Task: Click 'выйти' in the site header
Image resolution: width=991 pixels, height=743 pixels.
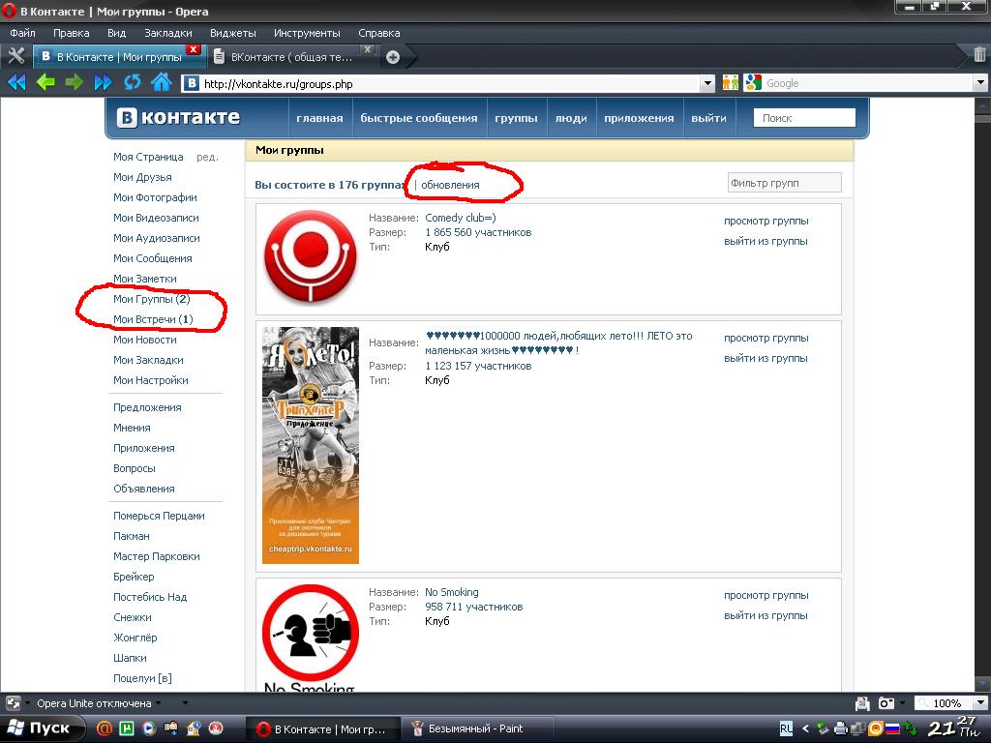Action: pos(708,118)
